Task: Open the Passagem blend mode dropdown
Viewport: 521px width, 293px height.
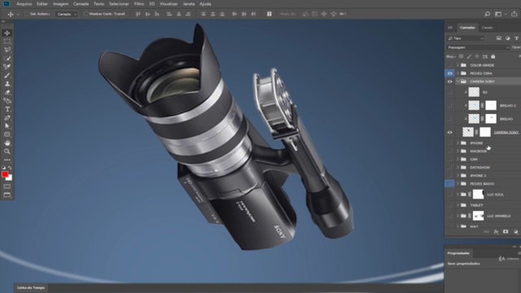Action: tap(478, 47)
